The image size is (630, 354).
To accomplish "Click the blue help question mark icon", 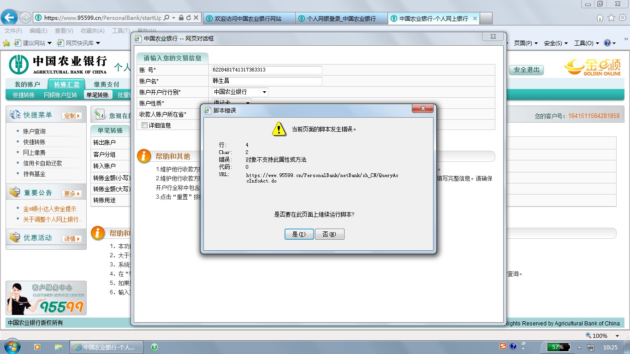I will tap(607, 43).
